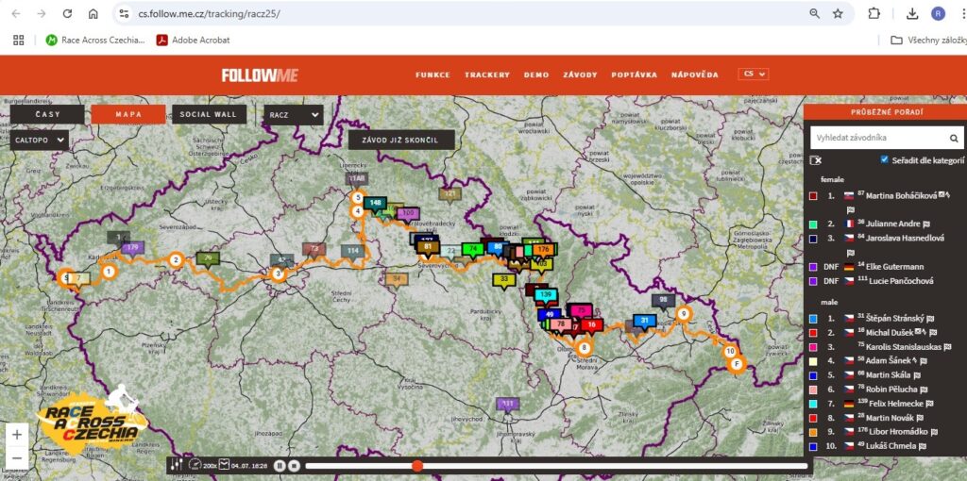Uncheck Seřadit dle kategorií checkbox
The image size is (967, 481).
(885, 160)
